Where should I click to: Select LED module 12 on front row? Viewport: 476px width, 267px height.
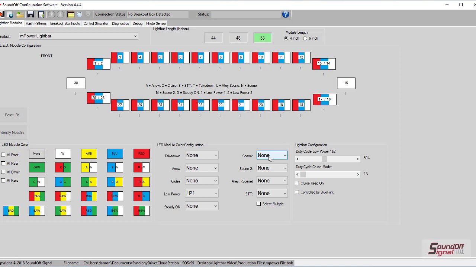click(301, 57)
